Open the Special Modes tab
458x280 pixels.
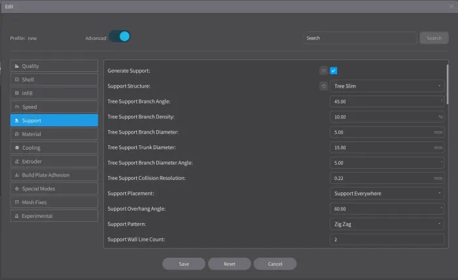click(54, 188)
